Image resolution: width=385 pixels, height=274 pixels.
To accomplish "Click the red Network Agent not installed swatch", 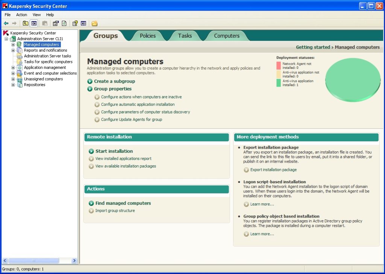I will tap(279, 65).
